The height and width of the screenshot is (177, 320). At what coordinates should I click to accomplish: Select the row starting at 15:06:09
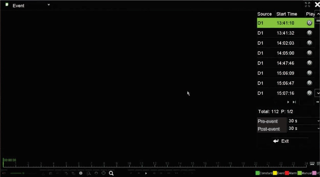[x=285, y=73]
